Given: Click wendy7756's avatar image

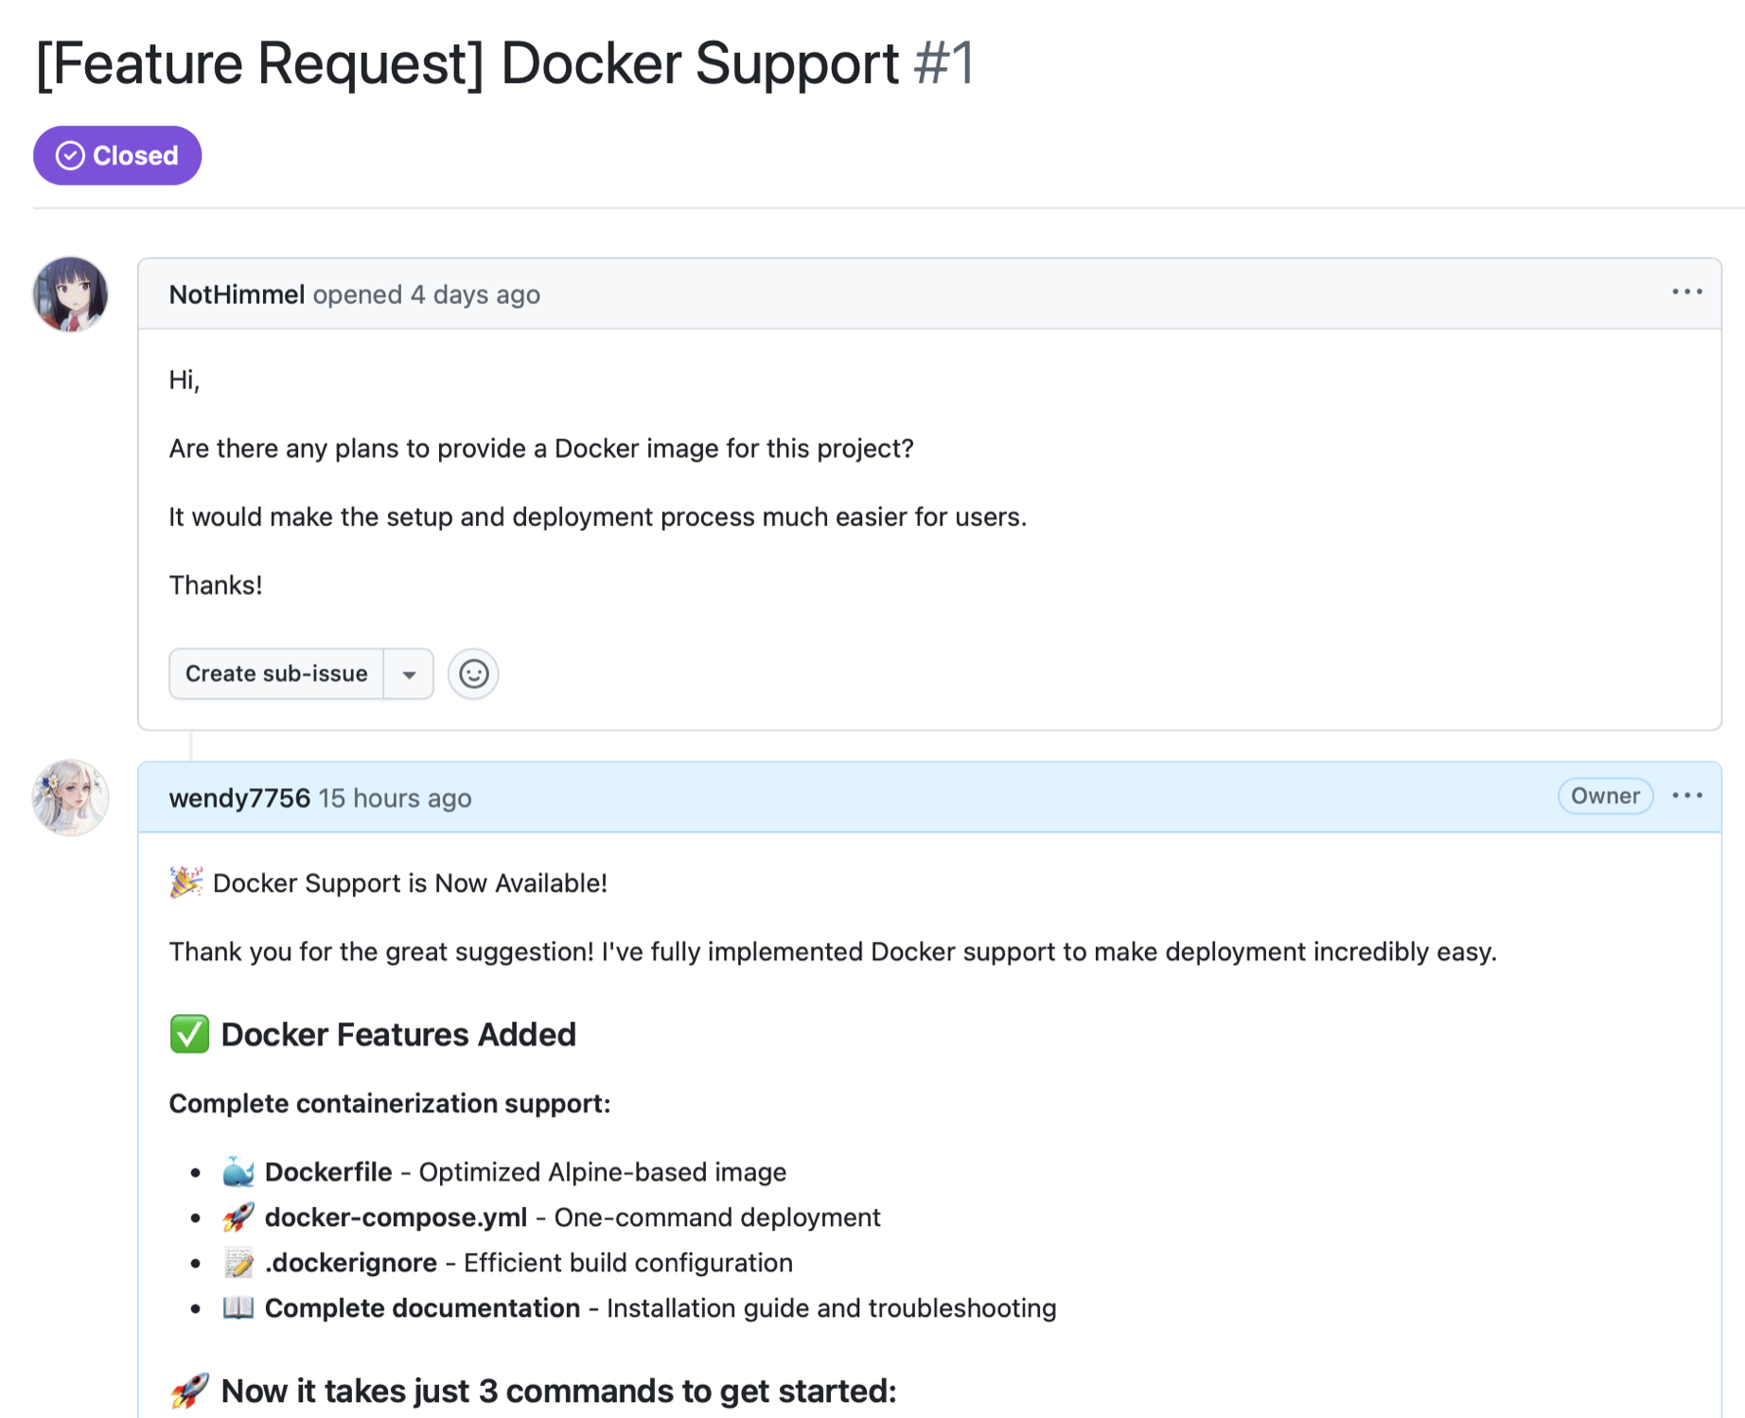Looking at the screenshot, I should [x=71, y=797].
